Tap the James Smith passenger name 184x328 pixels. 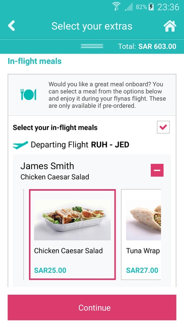point(47,166)
